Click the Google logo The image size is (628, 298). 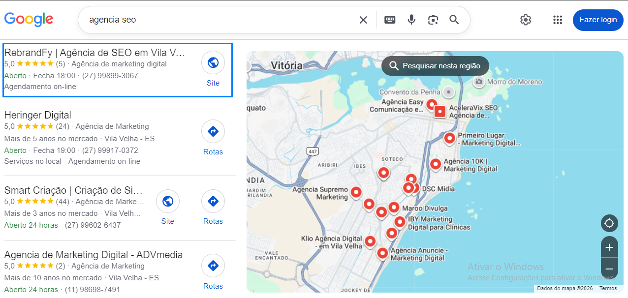[x=29, y=19]
